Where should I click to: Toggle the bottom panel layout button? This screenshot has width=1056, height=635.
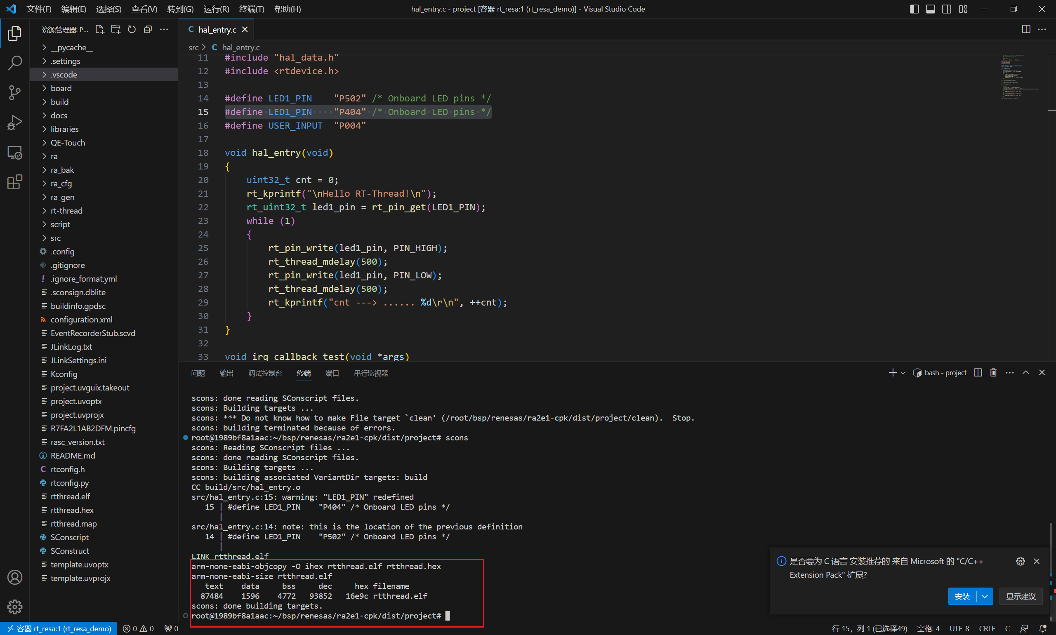(931, 9)
